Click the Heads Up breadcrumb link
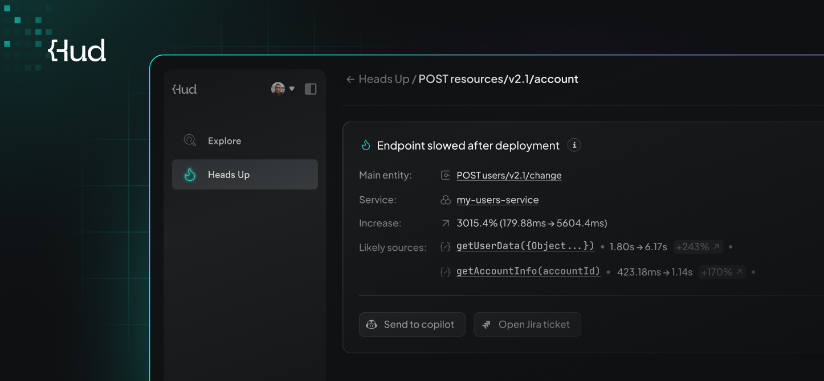824x381 pixels. 384,80
